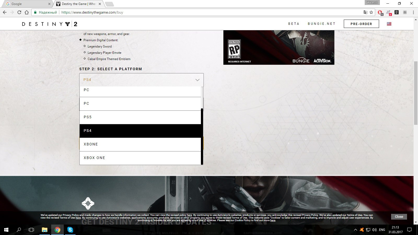Choose the XBONE platform option

(140, 144)
